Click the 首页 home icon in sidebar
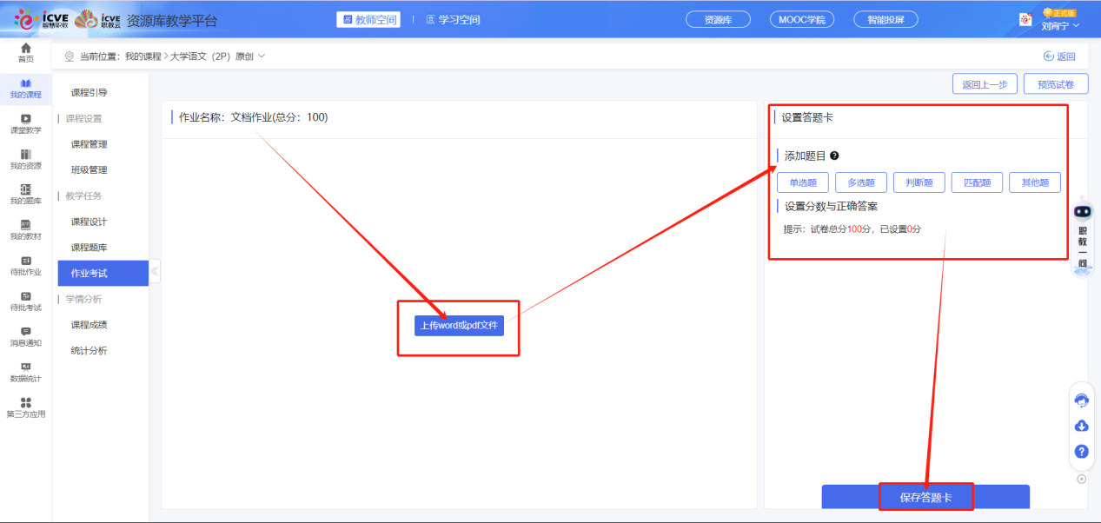Viewport: 1101px width, 523px height. [x=26, y=51]
